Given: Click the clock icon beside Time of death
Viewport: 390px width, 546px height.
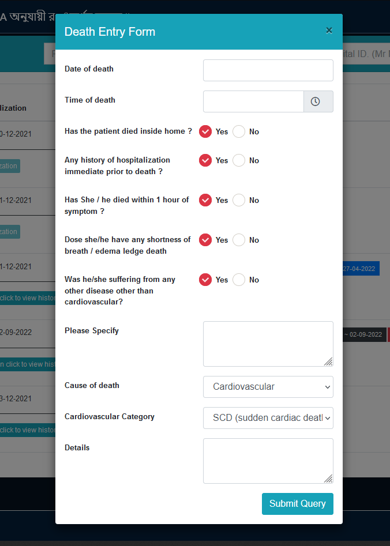Looking at the screenshot, I should pos(316,101).
